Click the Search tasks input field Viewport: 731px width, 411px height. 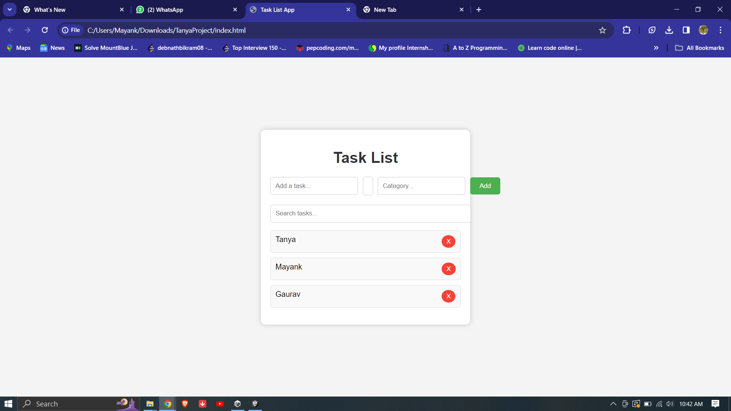click(x=370, y=213)
